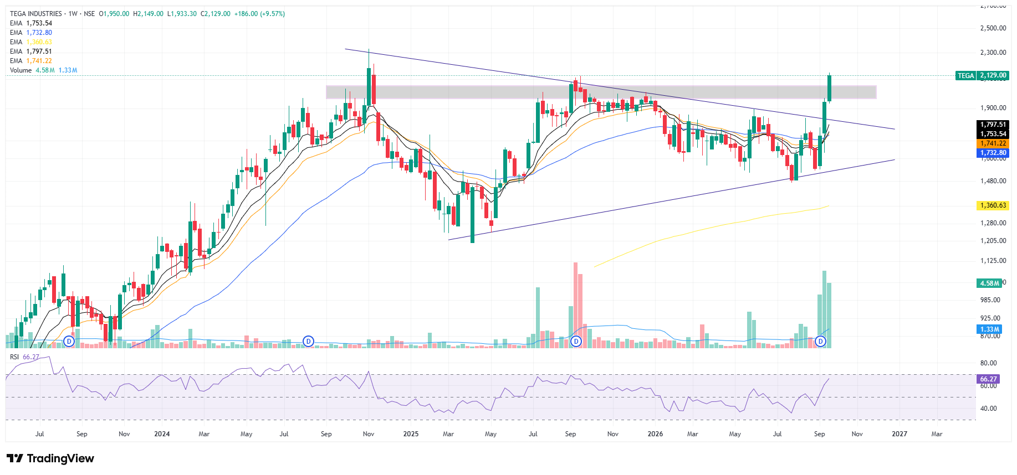Click the 2024 label on the time axis
The image size is (1017, 475).
162,434
